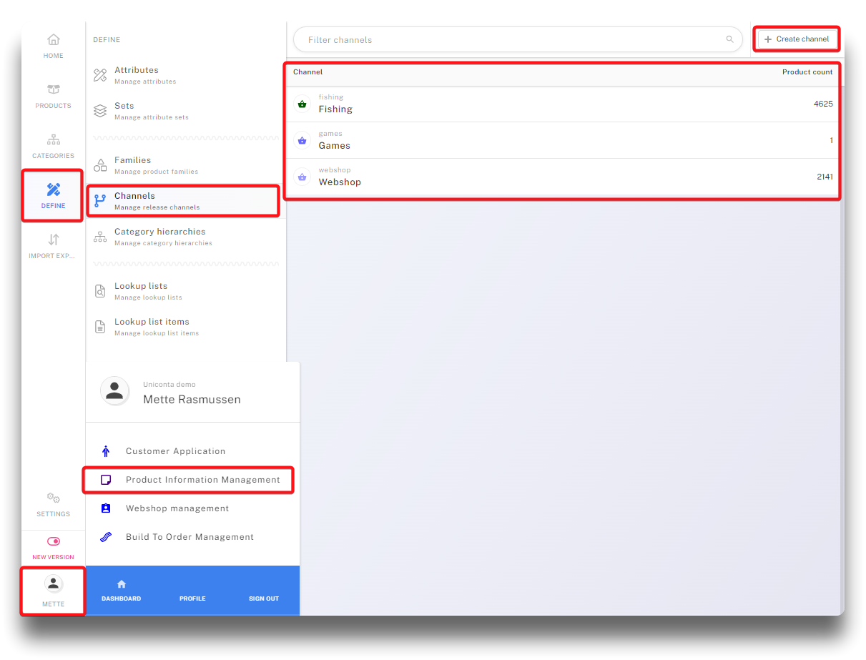Open the Categories hierarchy icon

click(x=54, y=140)
